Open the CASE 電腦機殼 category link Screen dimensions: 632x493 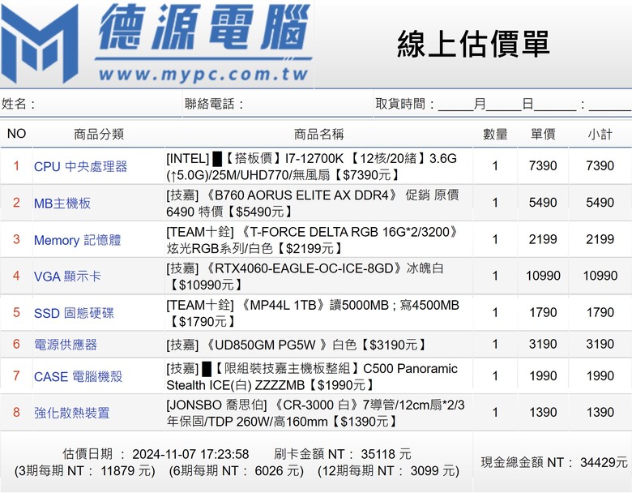point(79,376)
